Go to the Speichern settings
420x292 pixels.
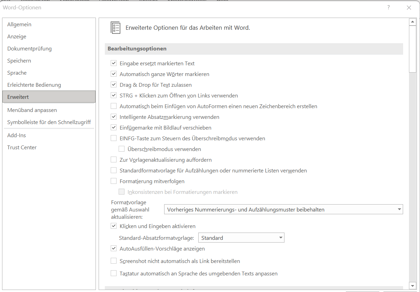tap(49, 61)
